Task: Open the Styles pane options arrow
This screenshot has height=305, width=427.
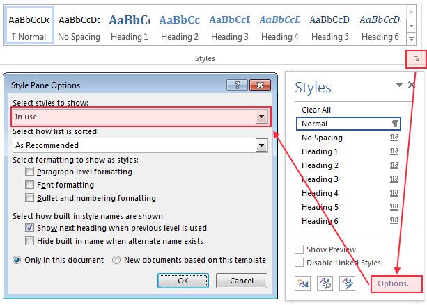Action: coord(399,85)
